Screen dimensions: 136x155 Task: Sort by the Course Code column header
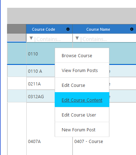(x=43, y=29)
